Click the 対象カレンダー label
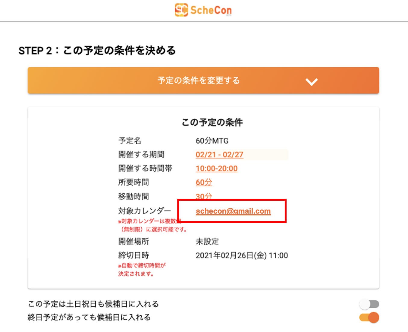 pos(145,211)
